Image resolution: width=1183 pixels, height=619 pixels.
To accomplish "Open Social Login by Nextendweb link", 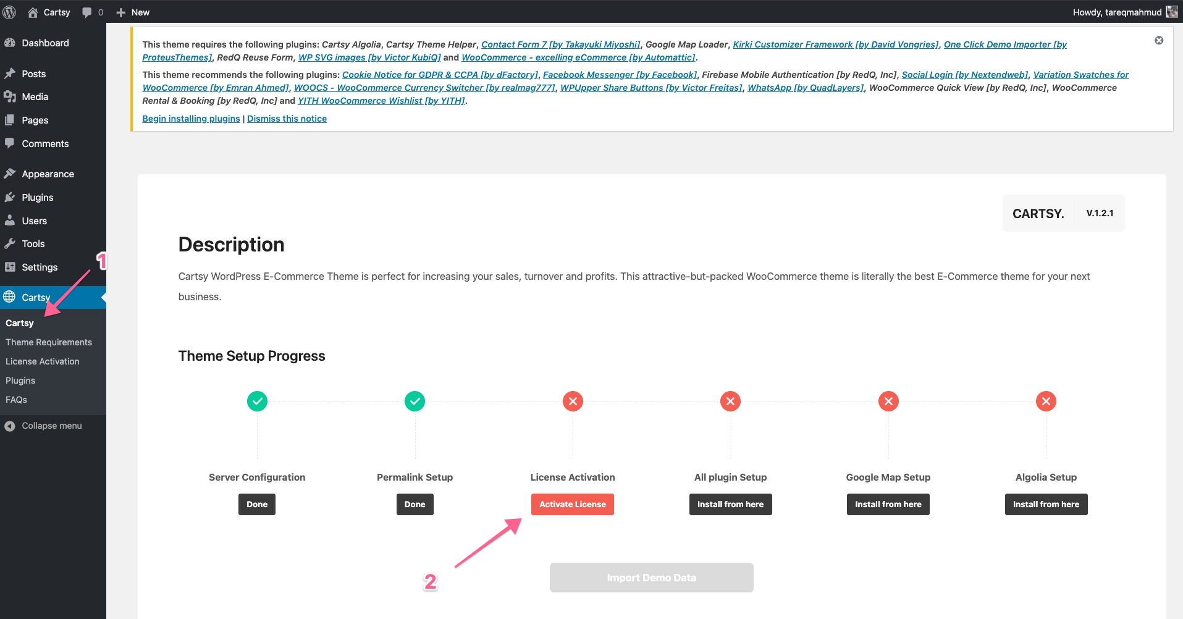I will point(965,75).
